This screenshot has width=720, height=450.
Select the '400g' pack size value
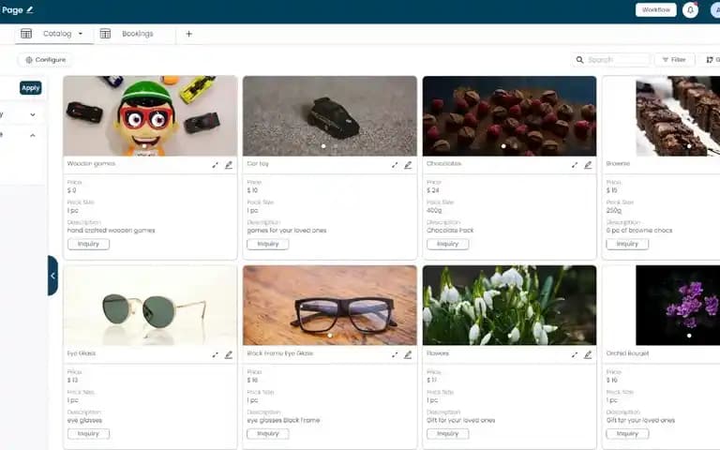(x=434, y=211)
